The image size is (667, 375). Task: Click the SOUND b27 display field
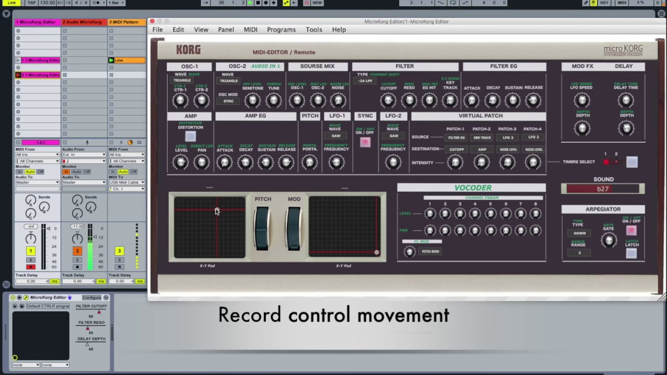[x=603, y=189]
